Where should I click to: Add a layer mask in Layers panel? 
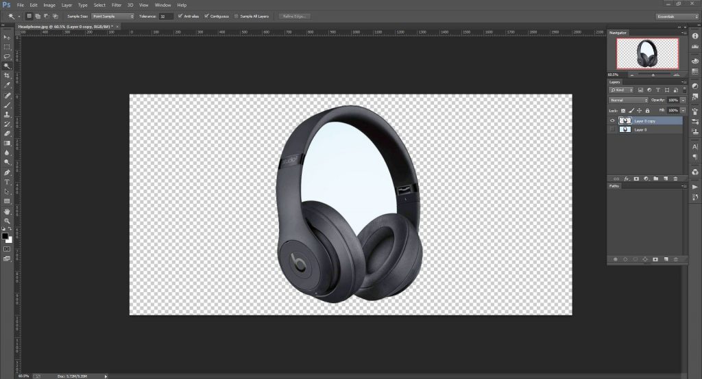636,179
